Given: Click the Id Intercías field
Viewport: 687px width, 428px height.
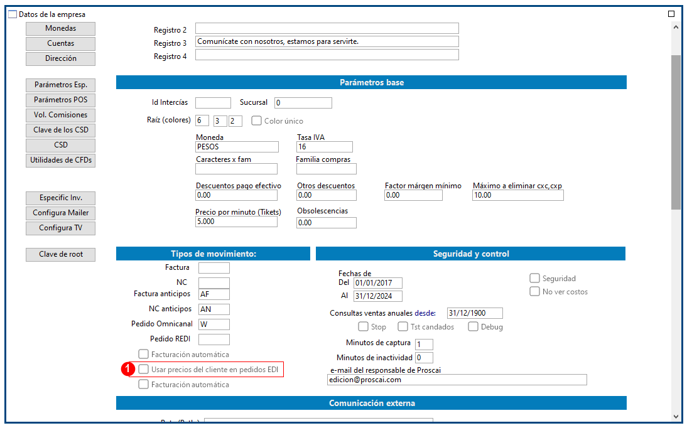Looking at the screenshot, I should click(x=213, y=103).
